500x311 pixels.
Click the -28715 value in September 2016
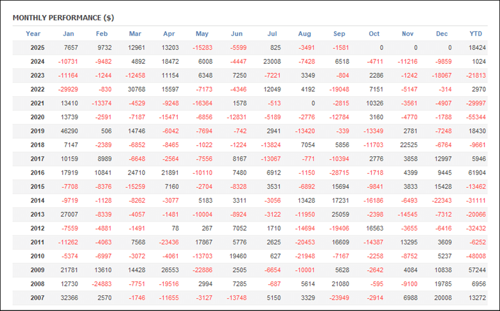click(x=338, y=173)
